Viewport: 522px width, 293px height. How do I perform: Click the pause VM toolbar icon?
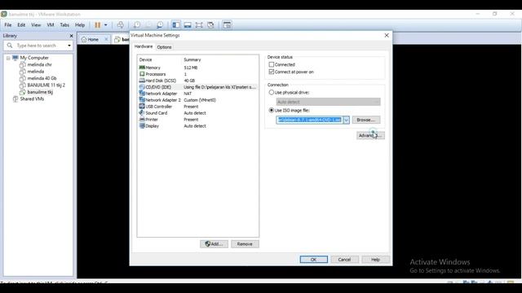[x=98, y=25]
